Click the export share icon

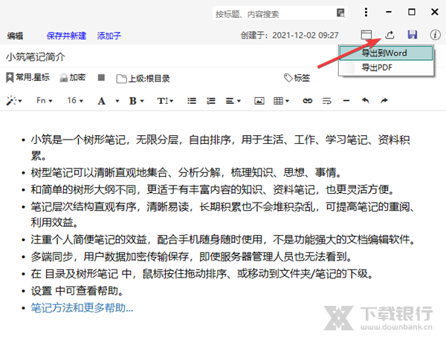point(390,35)
